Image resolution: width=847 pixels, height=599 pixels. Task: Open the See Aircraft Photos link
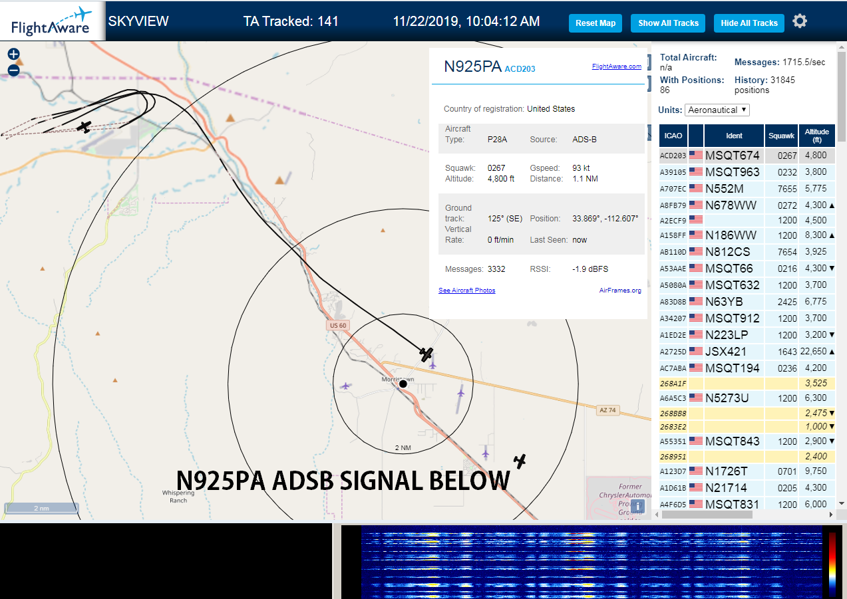point(466,291)
